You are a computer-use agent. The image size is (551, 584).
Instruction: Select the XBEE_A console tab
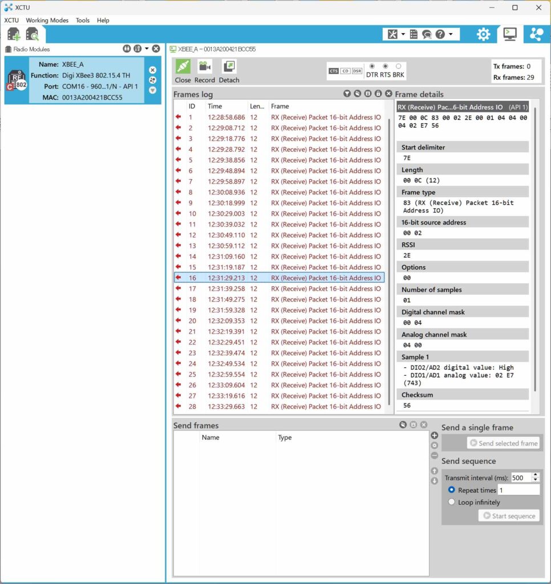click(213, 49)
